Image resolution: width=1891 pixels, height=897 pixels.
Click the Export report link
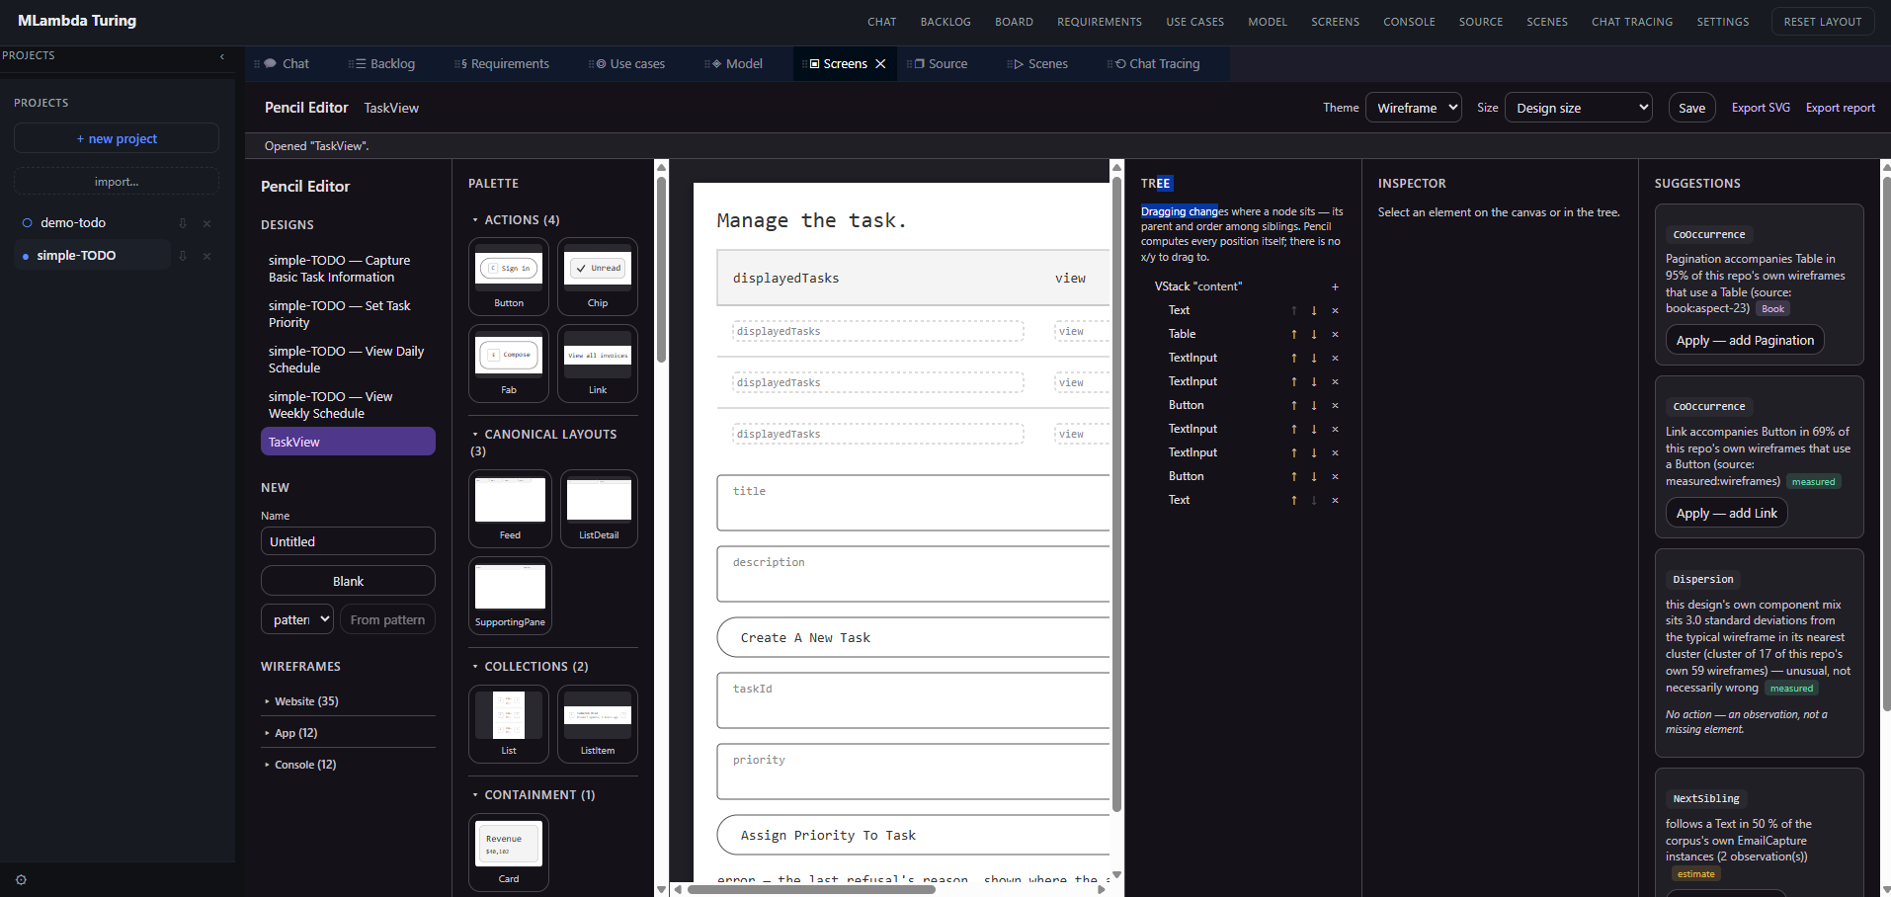pos(1841,108)
